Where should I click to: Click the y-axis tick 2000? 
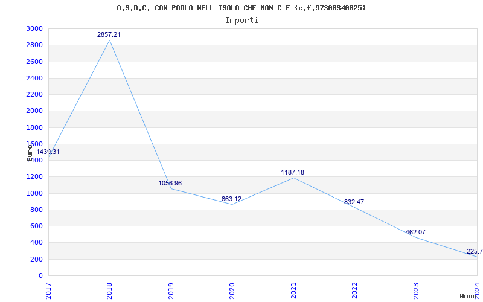[34, 111]
